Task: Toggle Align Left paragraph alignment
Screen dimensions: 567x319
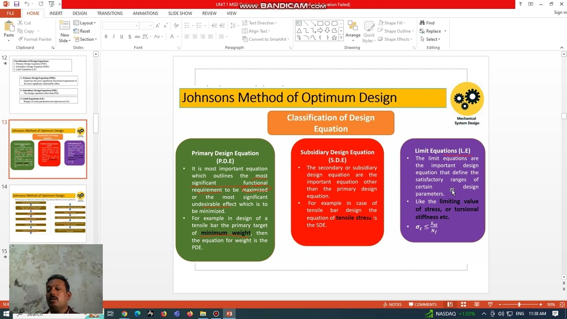Action: (x=187, y=37)
